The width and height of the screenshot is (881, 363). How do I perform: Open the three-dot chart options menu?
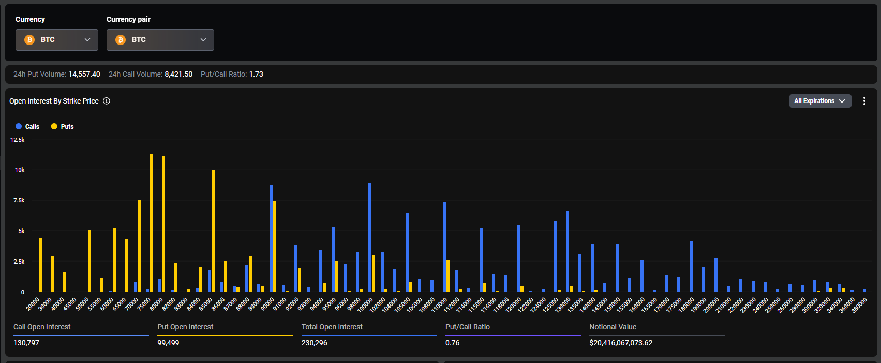(x=864, y=101)
